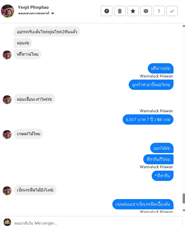
Task: Mark conversation as spam with exclamation circle icon
Action: pyautogui.click(x=107, y=11)
